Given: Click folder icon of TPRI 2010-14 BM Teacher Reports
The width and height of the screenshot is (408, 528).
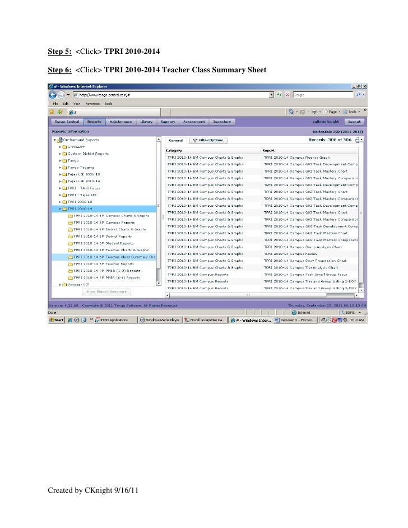Looking at the screenshot, I should pos(71,264).
